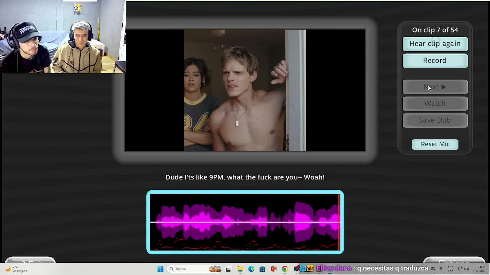The image size is (490, 275).
Task: Open the Windows Start menu
Action: [x=160, y=269]
